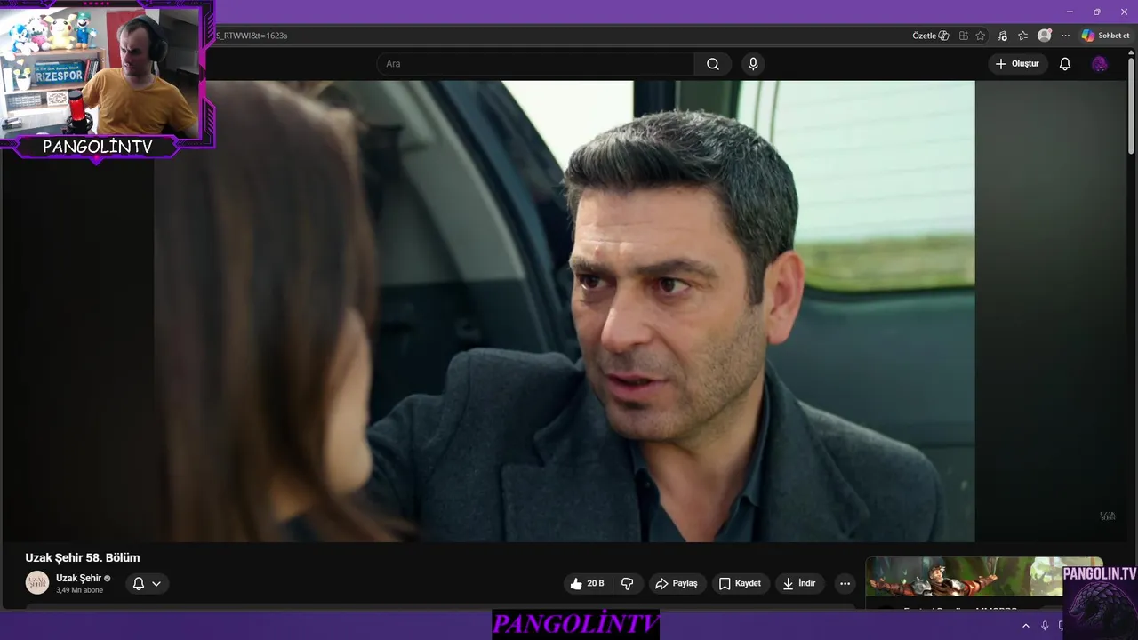
Task: Click Özetle summarize in address bar
Action: [x=931, y=36]
